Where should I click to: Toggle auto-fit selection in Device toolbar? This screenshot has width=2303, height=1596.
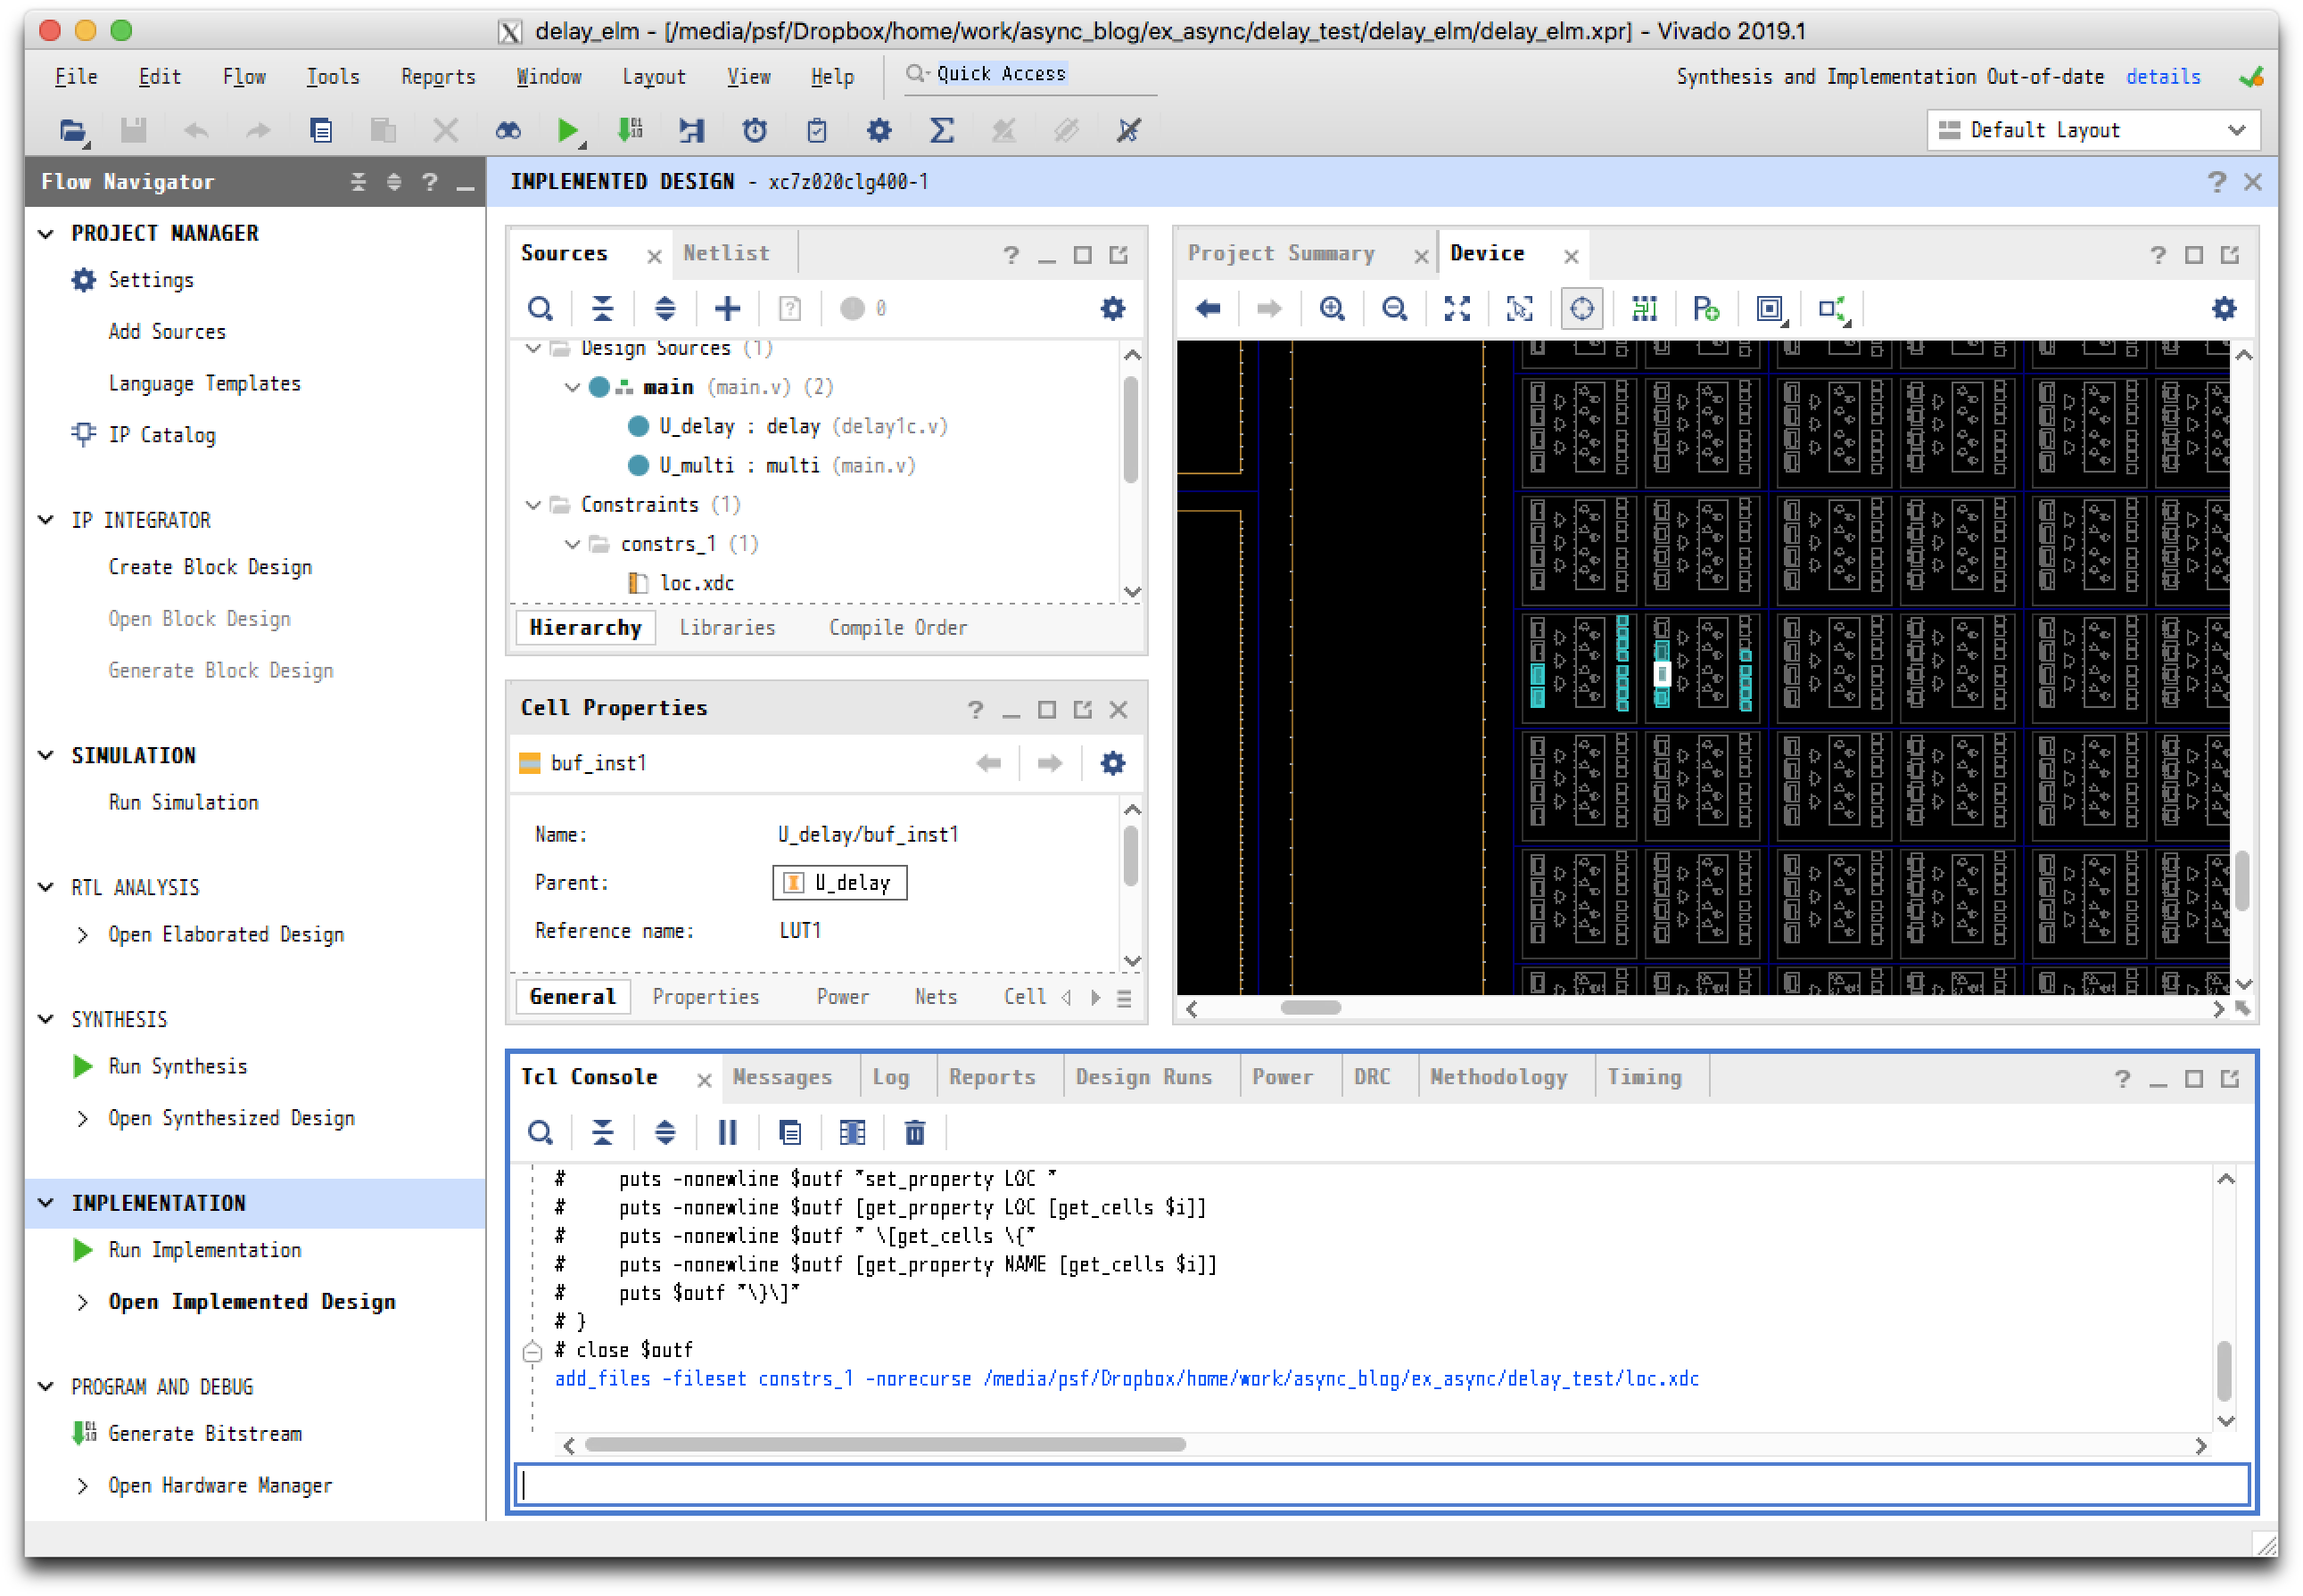pos(1581,309)
